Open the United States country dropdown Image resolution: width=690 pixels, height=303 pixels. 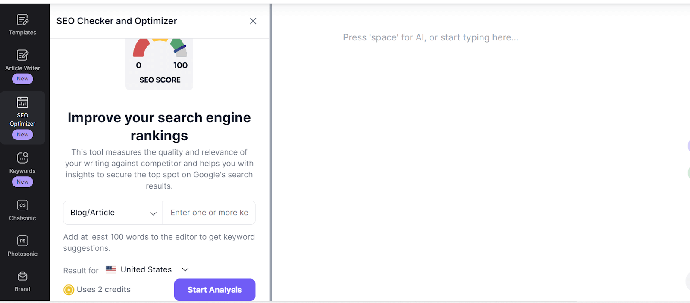point(146,270)
